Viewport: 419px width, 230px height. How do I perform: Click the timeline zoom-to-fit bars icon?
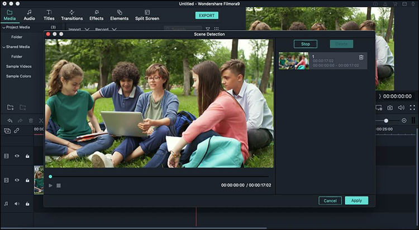pos(413,120)
